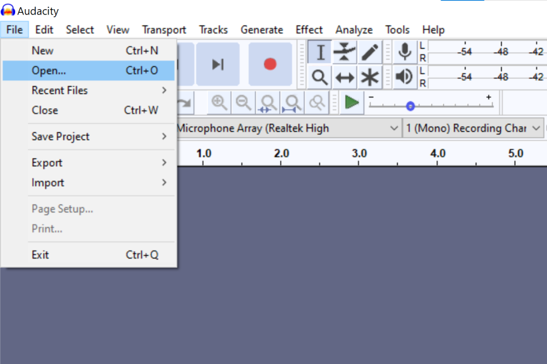The width and height of the screenshot is (547, 364).
Task: Click the Zoom Out magnifier icon
Action: pyautogui.click(x=244, y=103)
